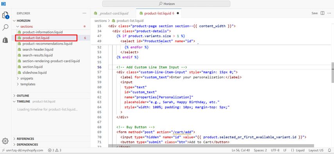Image resolution: width=334 pixels, height=154 pixels.
Task: Open the Search magnifier in activity bar
Action: 5,27
